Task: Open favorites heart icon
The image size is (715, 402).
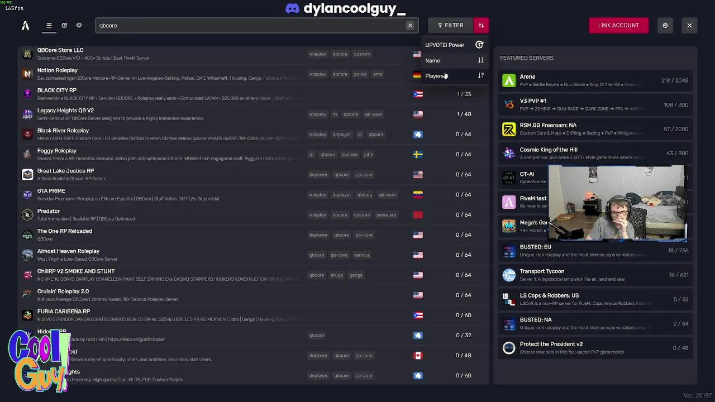Action: 79,25
